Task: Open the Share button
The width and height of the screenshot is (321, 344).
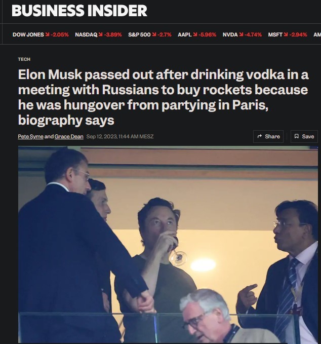Action: [x=268, y=136]
